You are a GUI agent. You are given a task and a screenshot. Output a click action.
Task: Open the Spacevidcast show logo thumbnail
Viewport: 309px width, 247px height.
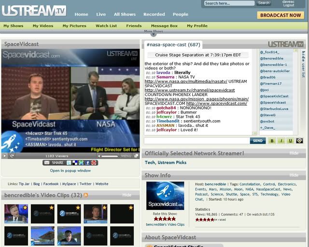[165, 196]
